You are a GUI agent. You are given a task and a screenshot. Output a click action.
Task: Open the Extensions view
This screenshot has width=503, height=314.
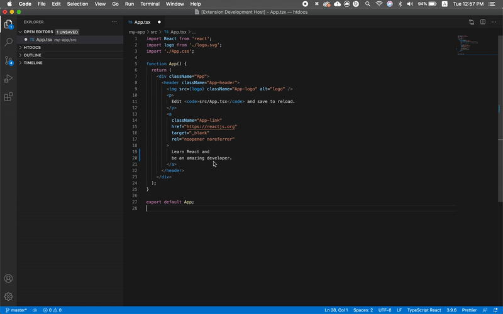[9, 97]
